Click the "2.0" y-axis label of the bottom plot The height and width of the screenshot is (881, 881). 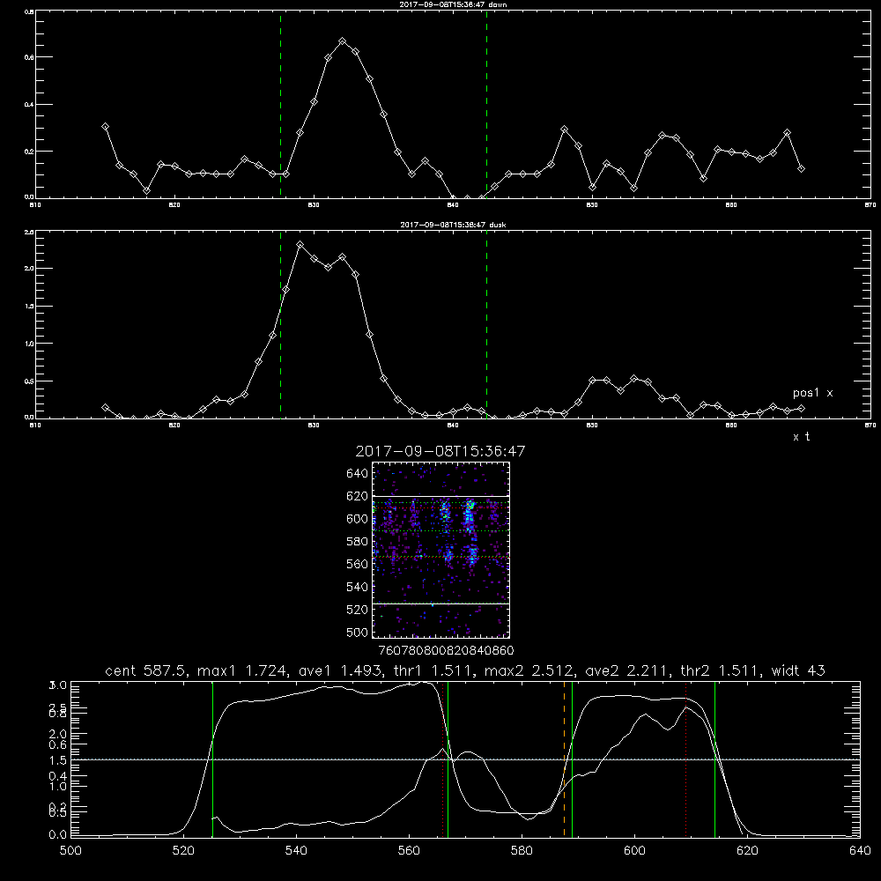(x=58, y=734)
